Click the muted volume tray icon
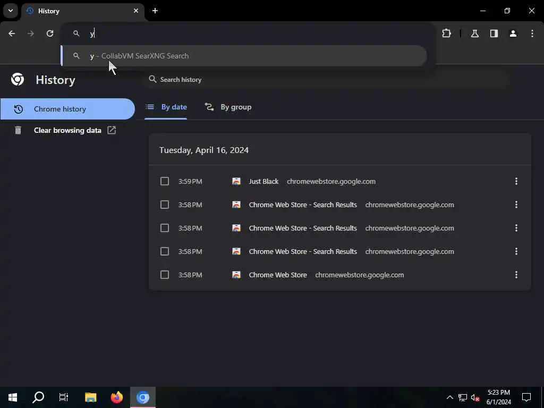The width and height of the screenshot is (544, 408). click(x=475, y=397)
